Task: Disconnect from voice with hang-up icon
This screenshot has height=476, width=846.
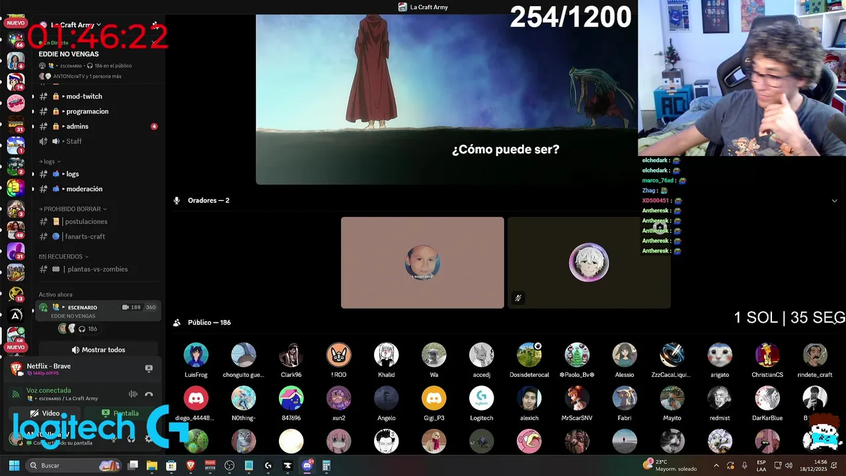Action: pos(149,394)
